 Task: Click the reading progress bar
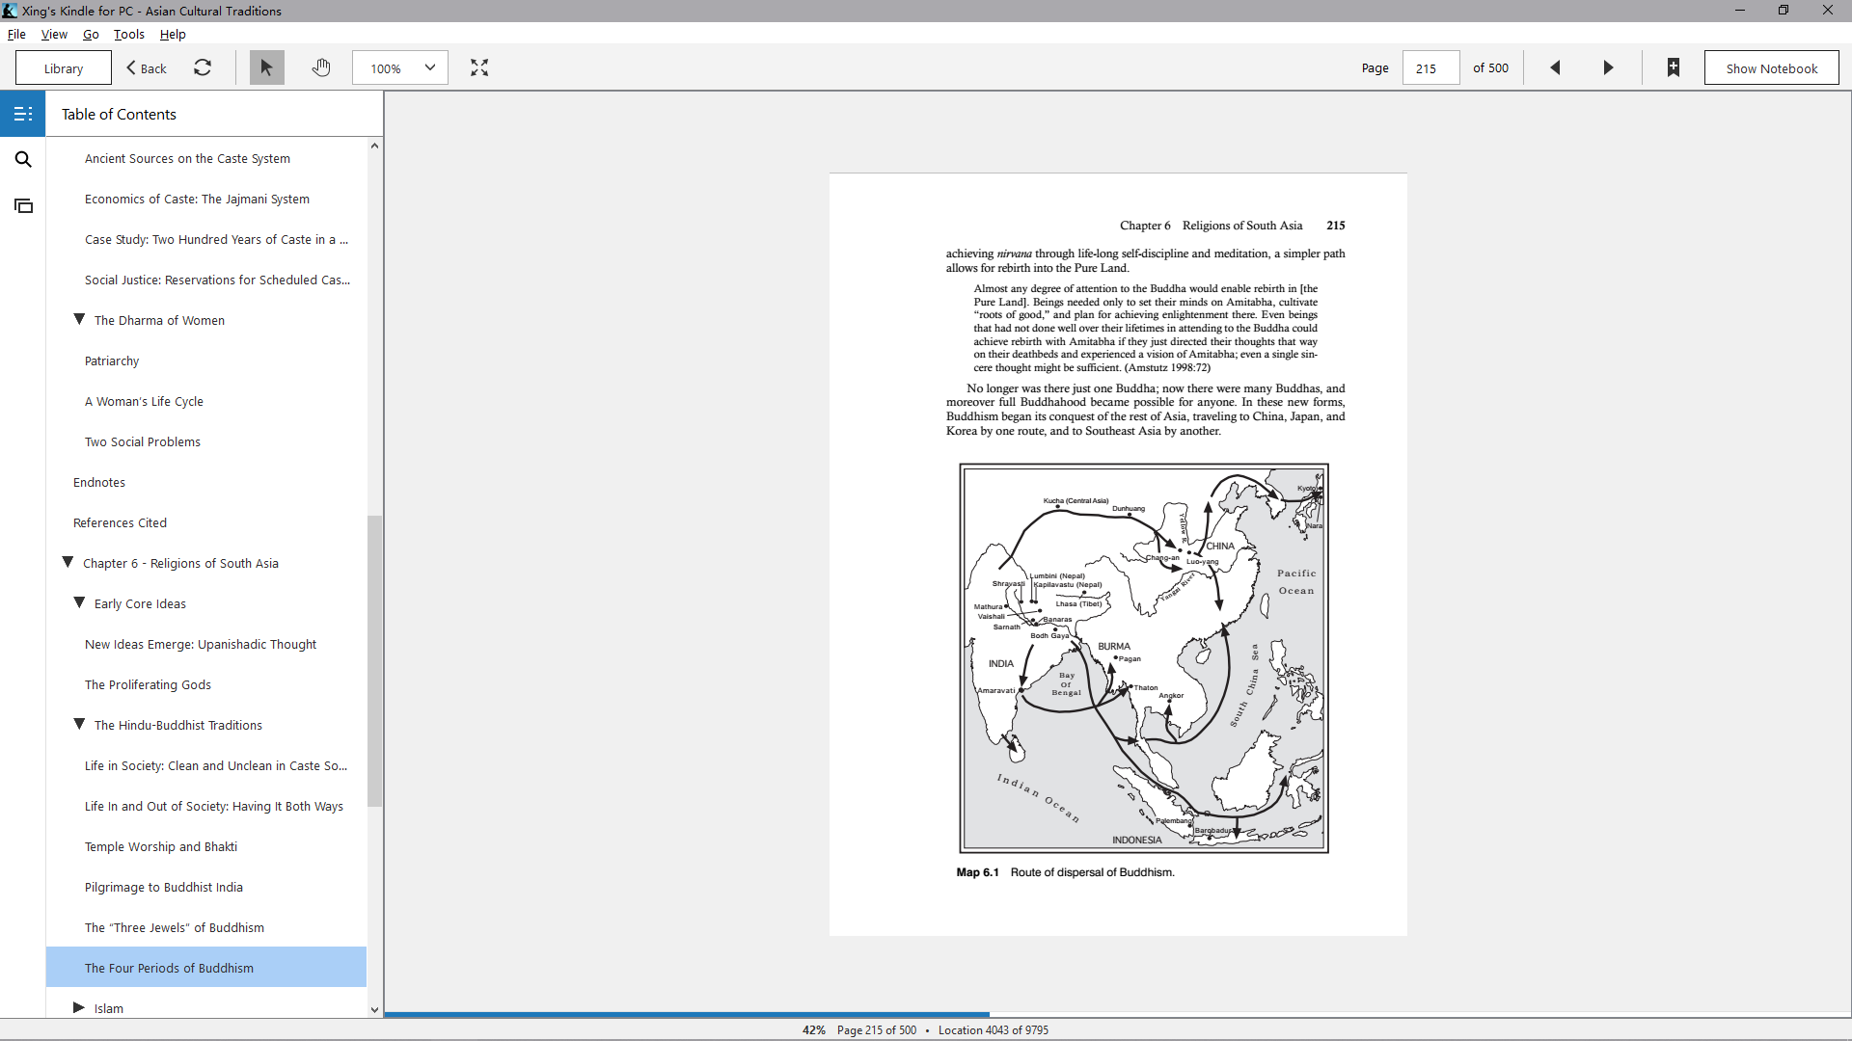[x=1117, y=1014]
